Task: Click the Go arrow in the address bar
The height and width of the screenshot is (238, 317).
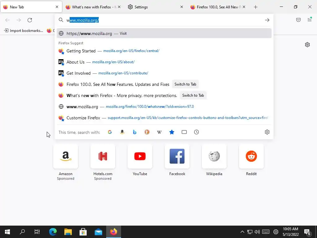Action: [x=267, y=20]
